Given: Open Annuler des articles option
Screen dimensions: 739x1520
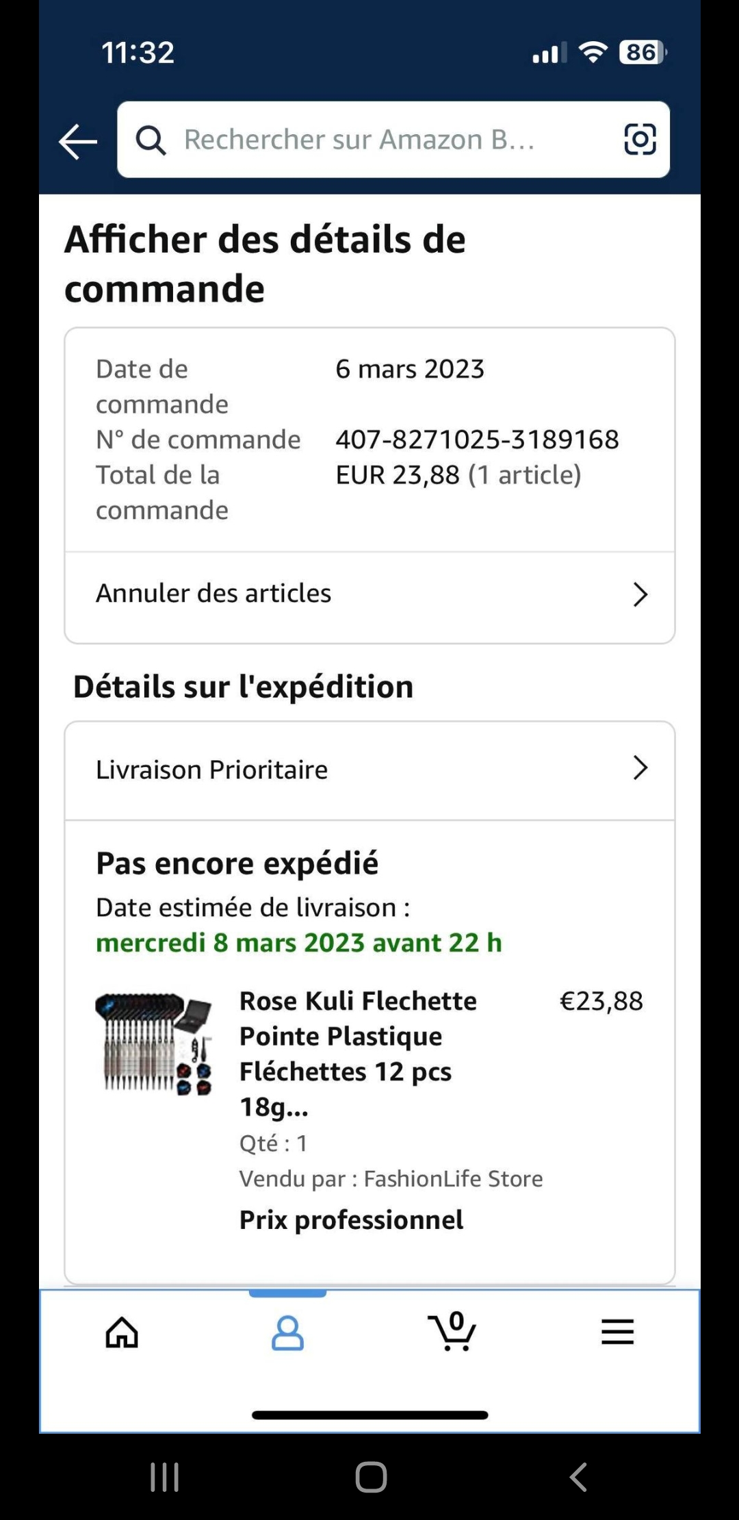Looking at the screenshot, I should [x=213, y=594].
